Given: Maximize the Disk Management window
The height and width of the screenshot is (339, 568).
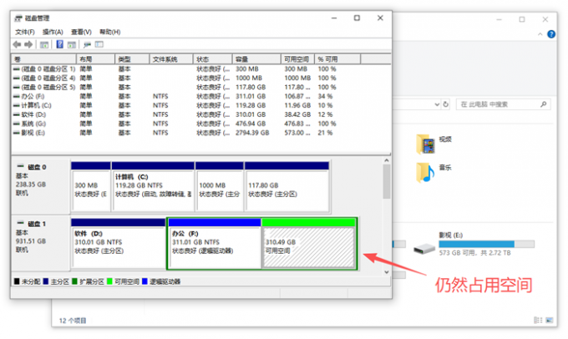Looking at the screenshot, I should coord(357,18).
